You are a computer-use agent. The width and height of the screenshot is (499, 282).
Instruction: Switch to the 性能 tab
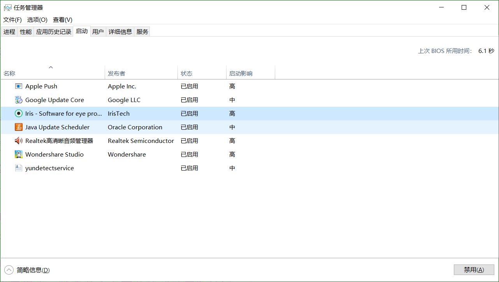click(25, 31)
